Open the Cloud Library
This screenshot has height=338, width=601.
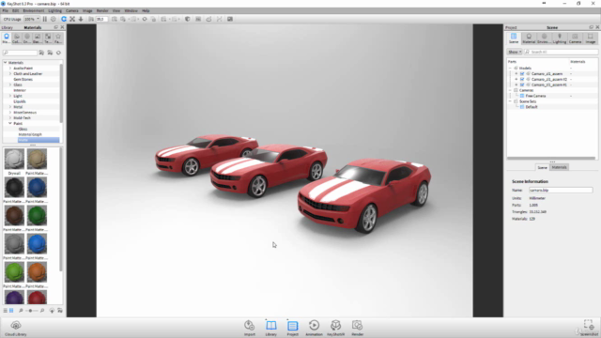click(16, 329)
